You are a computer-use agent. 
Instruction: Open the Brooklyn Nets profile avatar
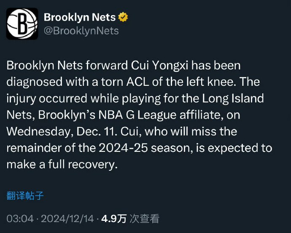click(22, 24)
